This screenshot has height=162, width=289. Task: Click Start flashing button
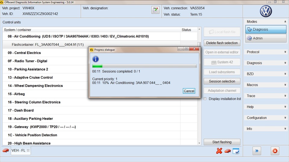pyautogui.click(x=222, y=142)
